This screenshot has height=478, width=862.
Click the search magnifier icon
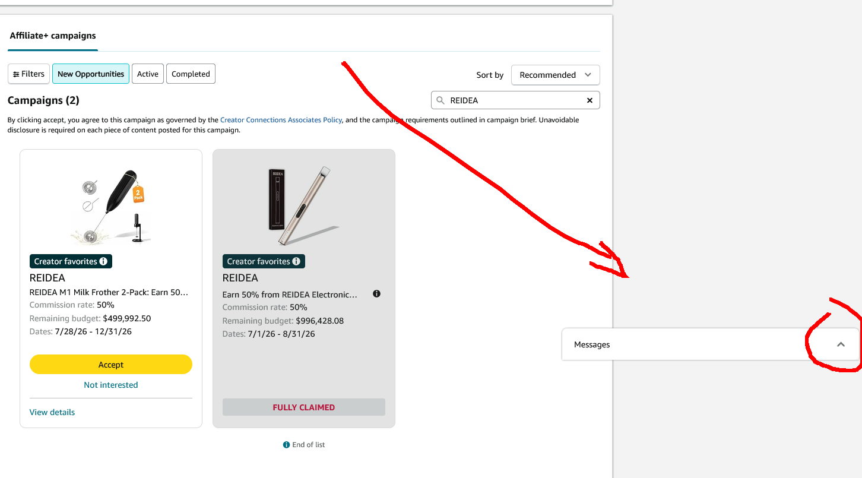click(x=440, y=100)
